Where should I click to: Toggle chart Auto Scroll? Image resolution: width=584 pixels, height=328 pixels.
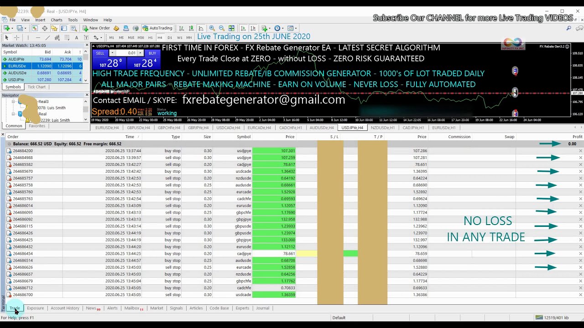point(243,28)
